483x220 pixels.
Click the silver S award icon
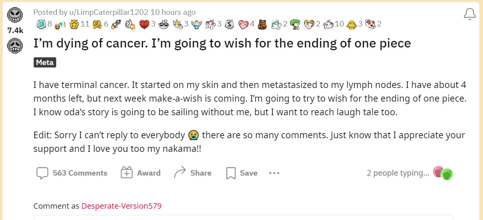pos(230,24)
